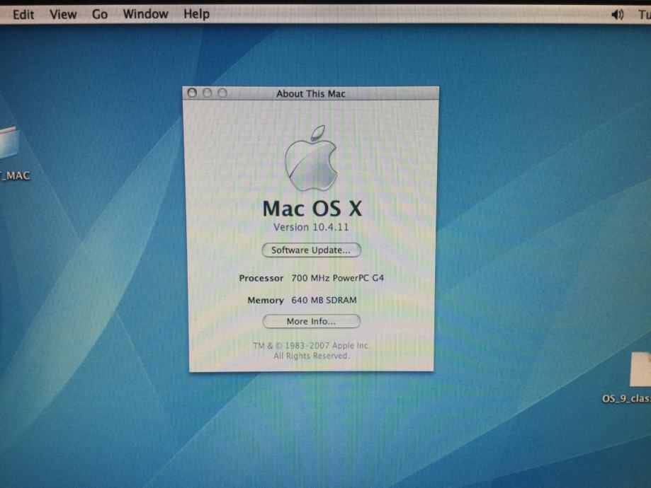Click the volume speaker icon in menu bar
651x488 pixels.
click(617, 15)
